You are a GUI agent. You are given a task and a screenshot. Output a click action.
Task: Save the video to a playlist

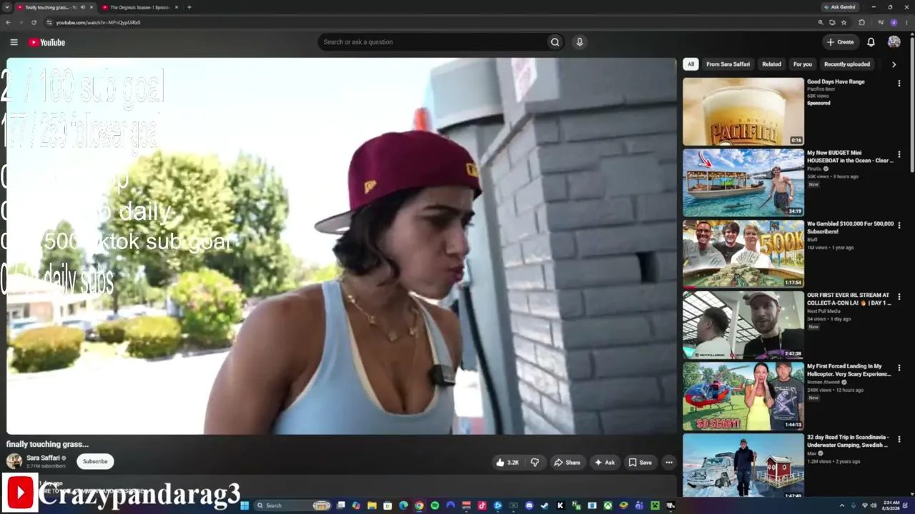[x=640, y=463]
